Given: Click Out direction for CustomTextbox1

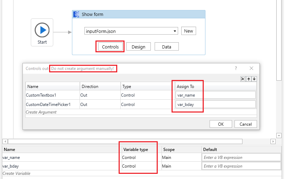Looking at the screenshot, I should 100,95.
